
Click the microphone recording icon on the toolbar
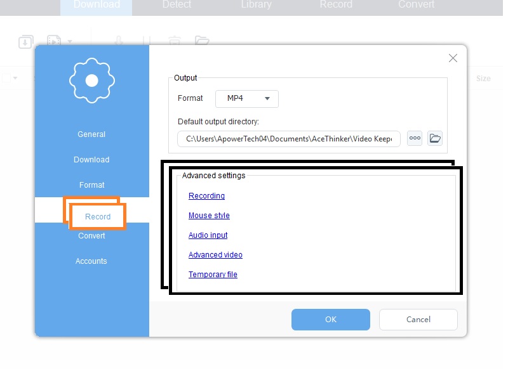tap(118, 41)
